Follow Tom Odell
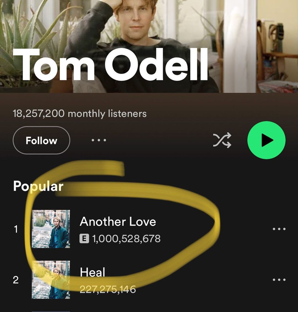The image size is (298, 312). (x=41, y=140)
